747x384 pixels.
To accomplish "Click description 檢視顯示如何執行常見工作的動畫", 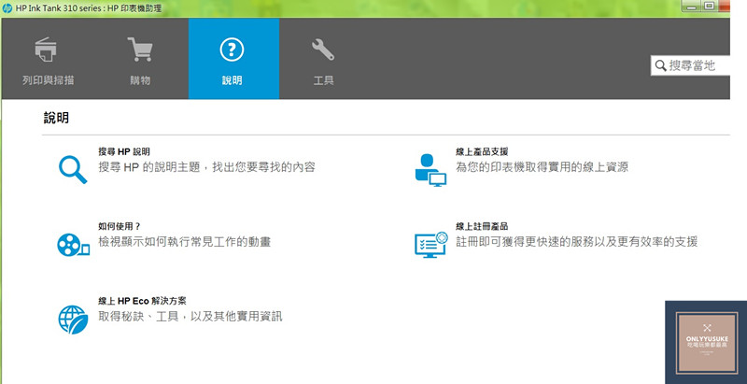I will 184,242.
